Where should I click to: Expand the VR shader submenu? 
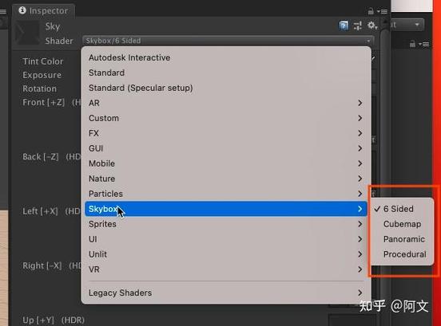[226, 269]
